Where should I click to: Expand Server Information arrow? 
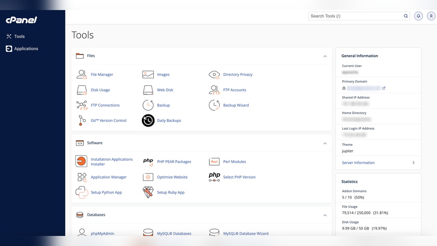click(x=413, y=163)
